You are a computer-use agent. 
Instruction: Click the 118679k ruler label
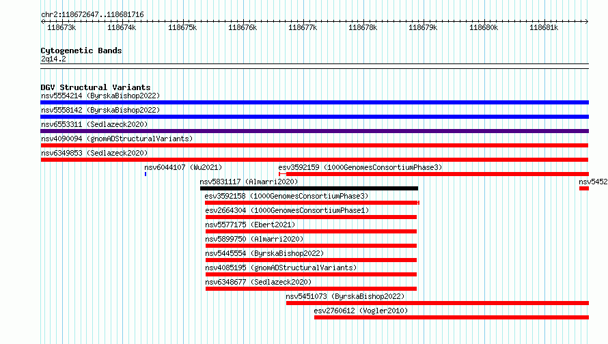tap(423, 27)
